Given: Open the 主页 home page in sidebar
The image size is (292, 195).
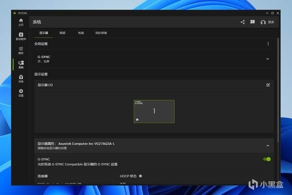Looking at the screenshot, I should [21, 22].
